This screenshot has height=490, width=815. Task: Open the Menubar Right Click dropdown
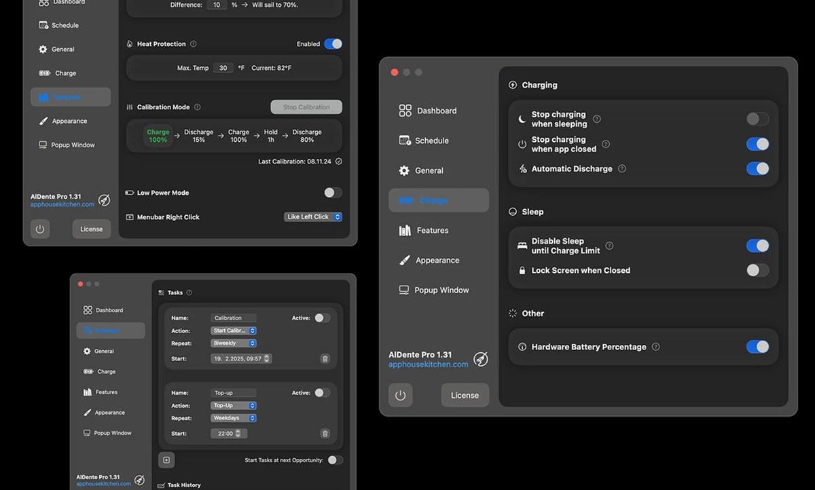pos(313,216)
